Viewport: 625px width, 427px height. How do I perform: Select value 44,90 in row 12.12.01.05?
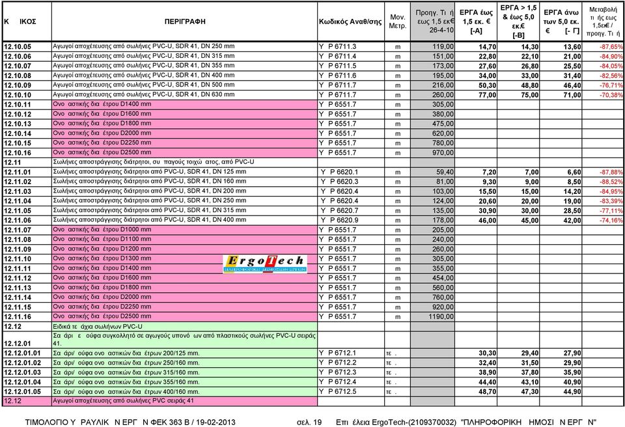572,392
